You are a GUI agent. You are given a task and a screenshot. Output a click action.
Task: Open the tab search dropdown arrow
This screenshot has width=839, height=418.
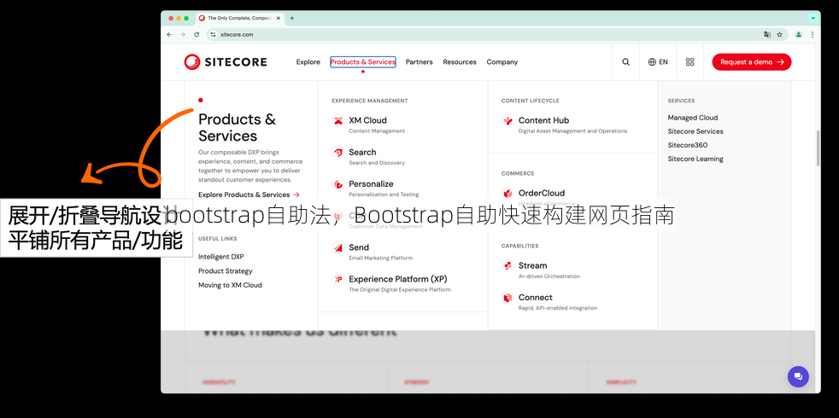click(813, 18)
